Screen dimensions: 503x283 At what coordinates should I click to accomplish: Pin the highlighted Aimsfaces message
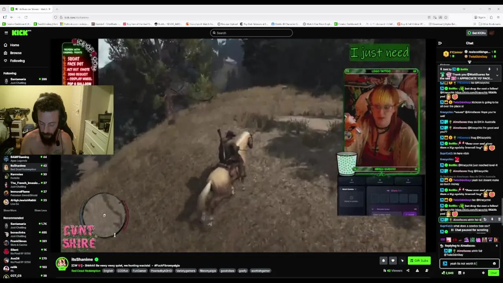(x=492, y=220)
